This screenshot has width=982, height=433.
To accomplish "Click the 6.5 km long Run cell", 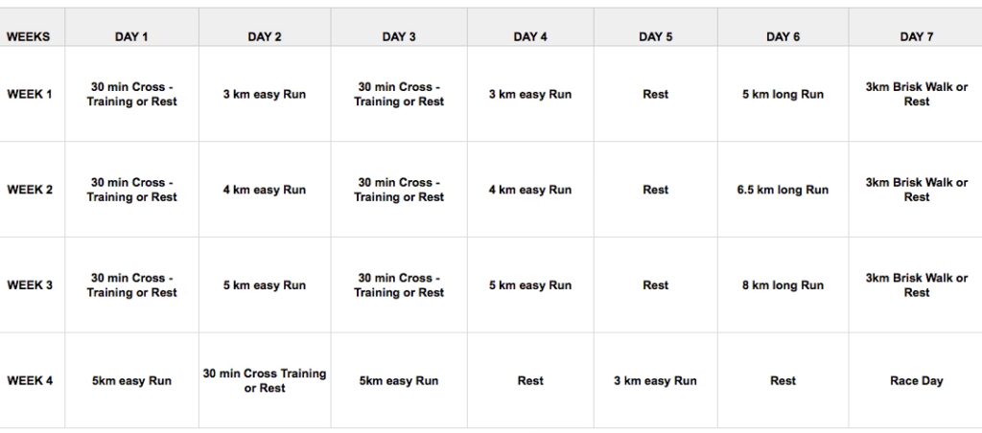I will tap(783, 190).
